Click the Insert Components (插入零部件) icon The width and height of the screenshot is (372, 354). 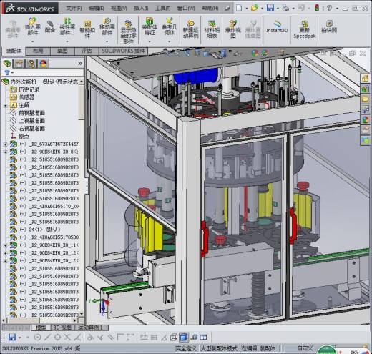tap(33, 26)
